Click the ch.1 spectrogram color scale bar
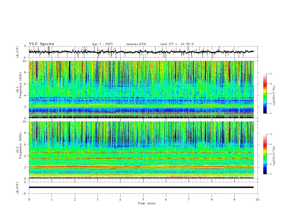 (x=265, y=93)
